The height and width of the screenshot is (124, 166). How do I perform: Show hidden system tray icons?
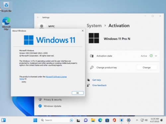click(x=137, y=120)
